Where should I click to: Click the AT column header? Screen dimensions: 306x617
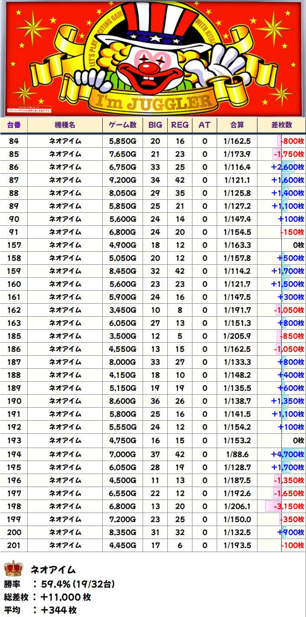click(x=205, y=125)
